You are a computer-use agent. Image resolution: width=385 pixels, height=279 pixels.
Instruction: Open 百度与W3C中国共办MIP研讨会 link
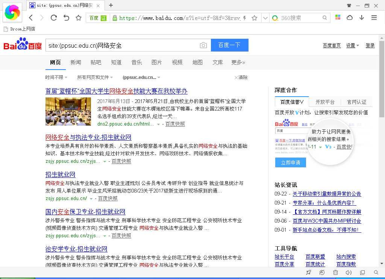point(327,221)
